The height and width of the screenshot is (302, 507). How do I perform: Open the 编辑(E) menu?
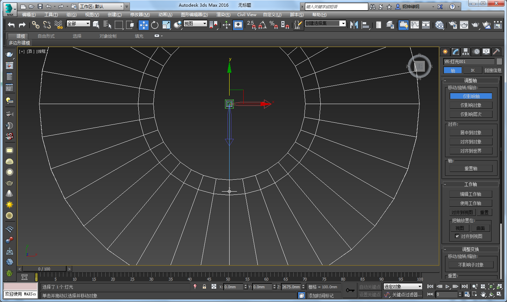(x=29, y=15)
